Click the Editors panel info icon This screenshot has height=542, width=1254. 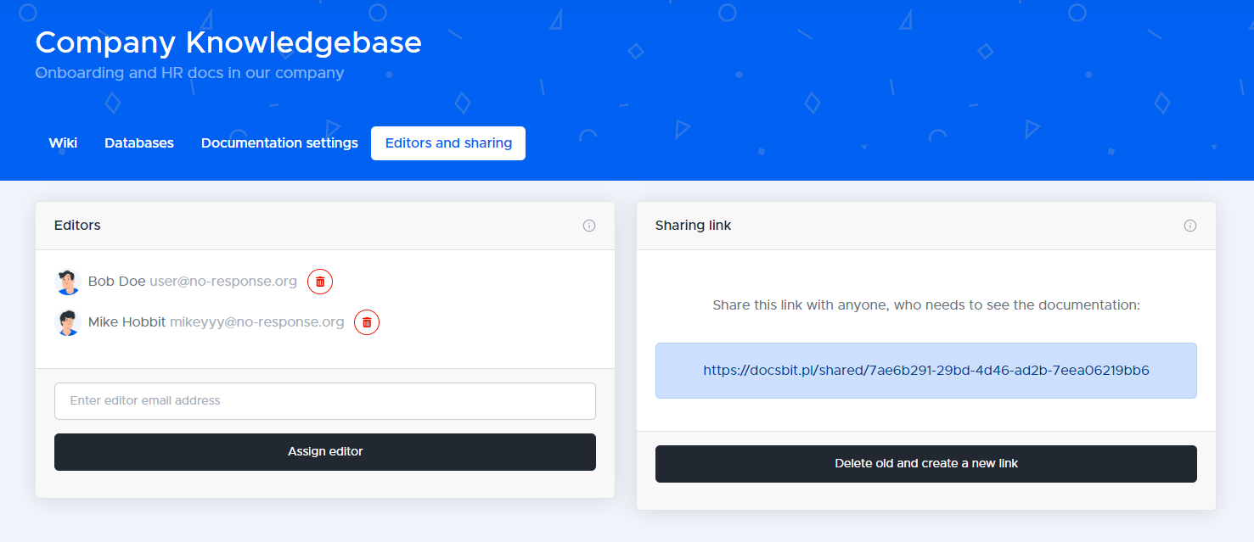coord(589,226)
